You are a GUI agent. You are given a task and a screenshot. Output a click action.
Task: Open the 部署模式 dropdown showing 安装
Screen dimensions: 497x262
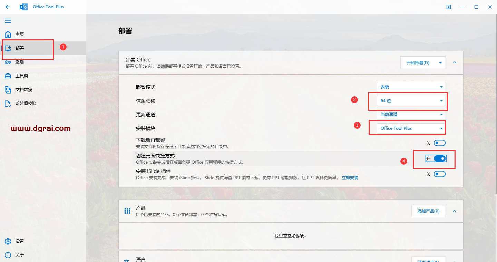pyautogui.click(x=411, y=87)
